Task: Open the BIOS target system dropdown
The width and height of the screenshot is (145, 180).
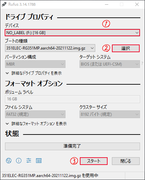Action: pyautogui.click(x=110, y=64)
